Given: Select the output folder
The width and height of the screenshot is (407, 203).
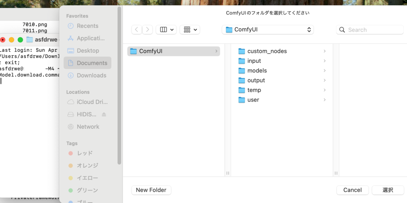Looking at the screenshot, I should [283, 80].
